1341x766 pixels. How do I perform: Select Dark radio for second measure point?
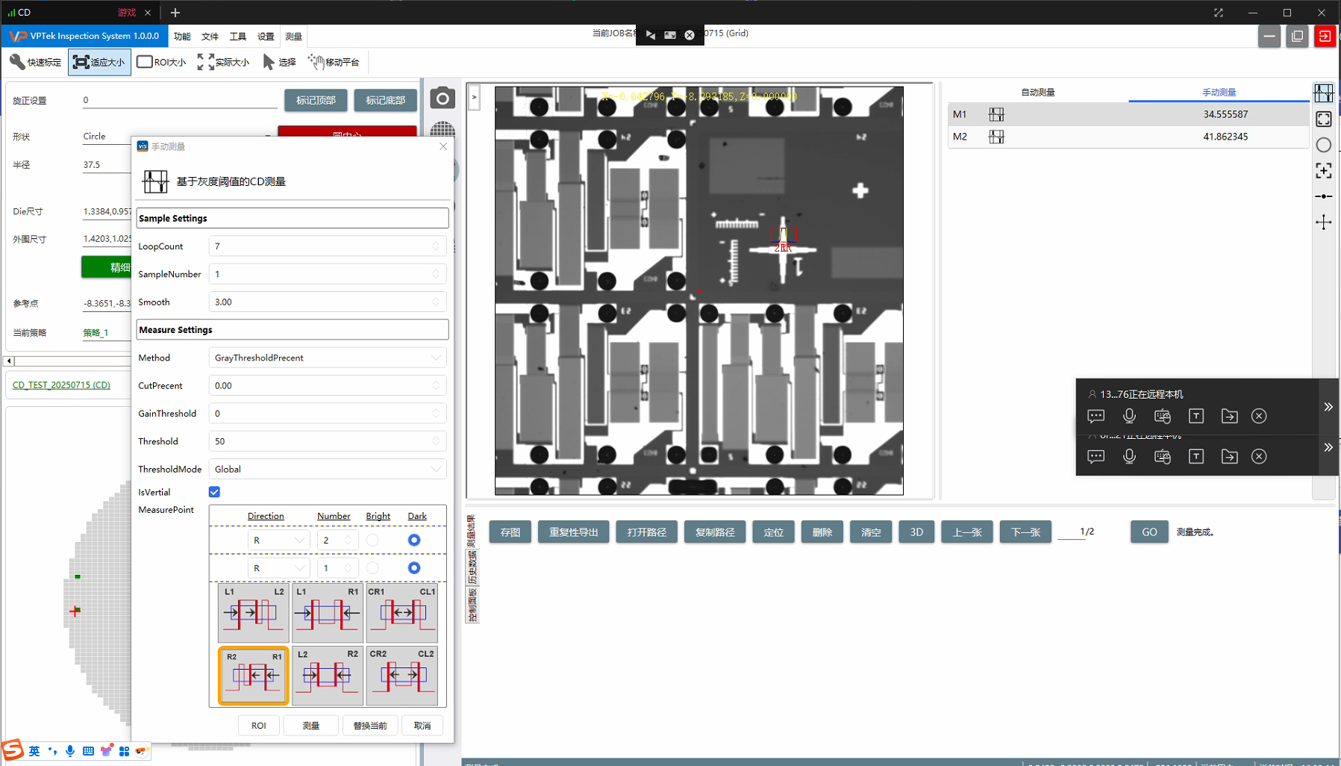pos(414,568)
